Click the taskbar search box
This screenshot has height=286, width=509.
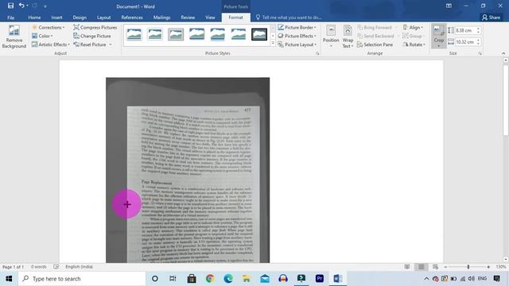click(82, 279)
